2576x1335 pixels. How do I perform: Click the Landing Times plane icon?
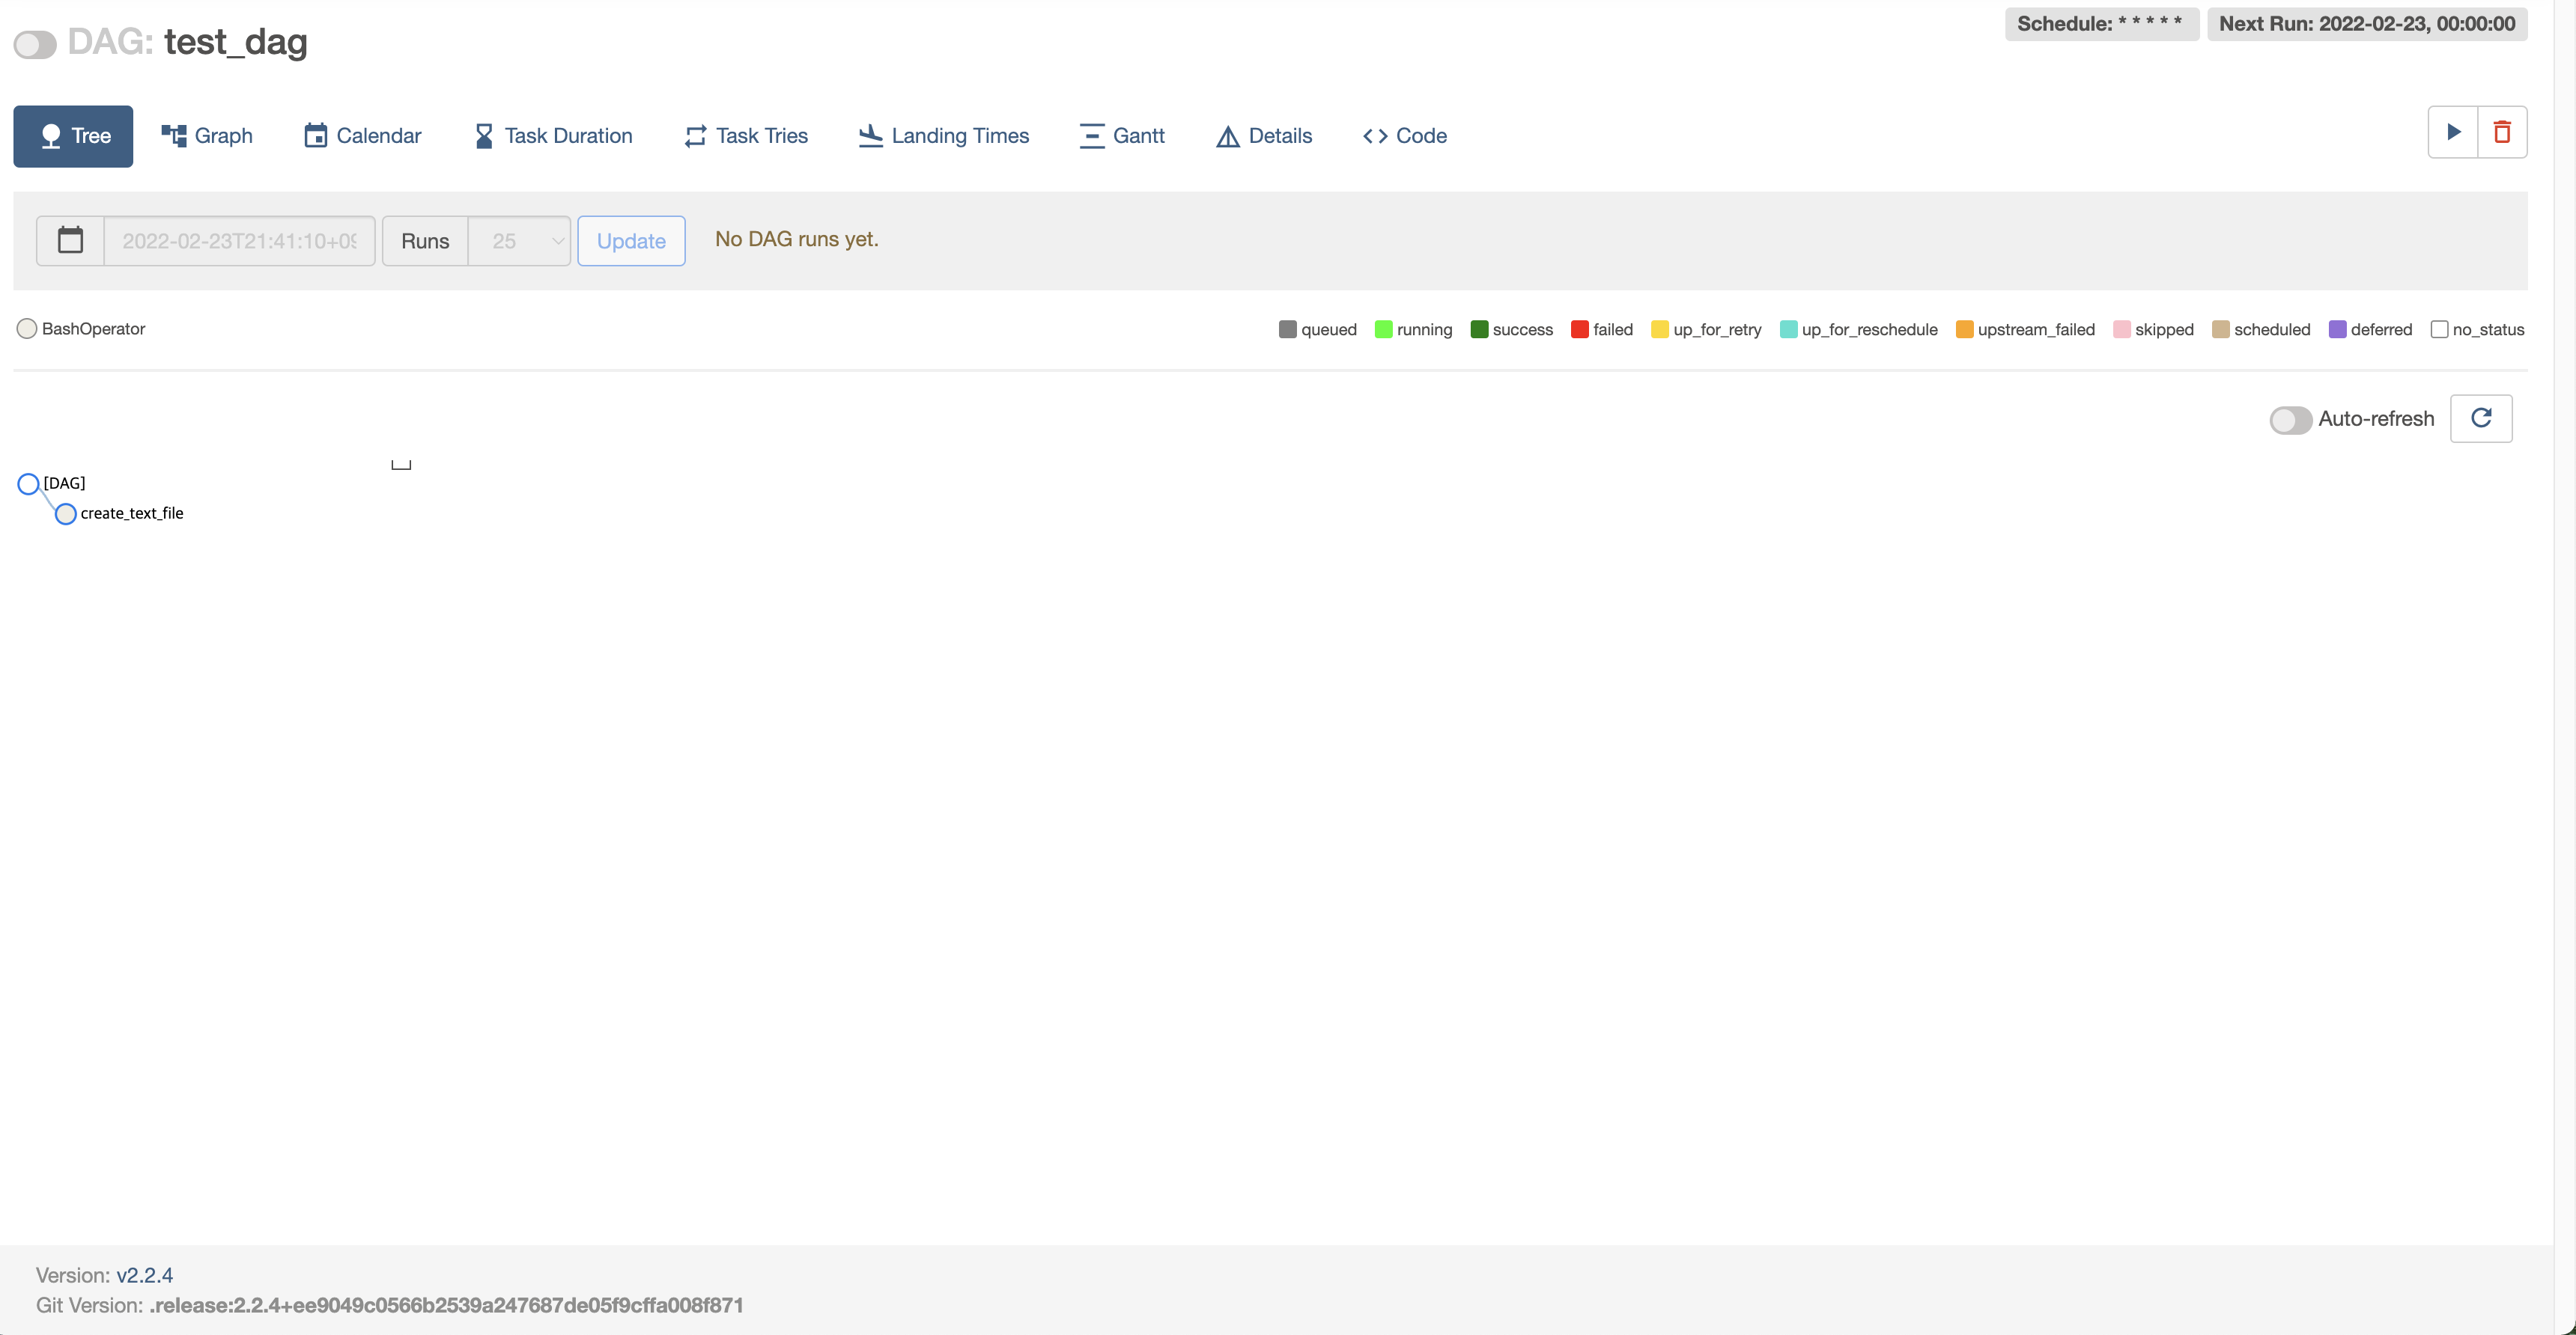coord(870,136)
